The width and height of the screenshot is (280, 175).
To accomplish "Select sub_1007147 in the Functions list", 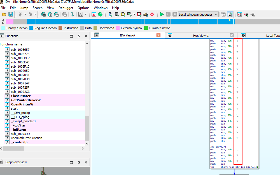I will point(20,83).
